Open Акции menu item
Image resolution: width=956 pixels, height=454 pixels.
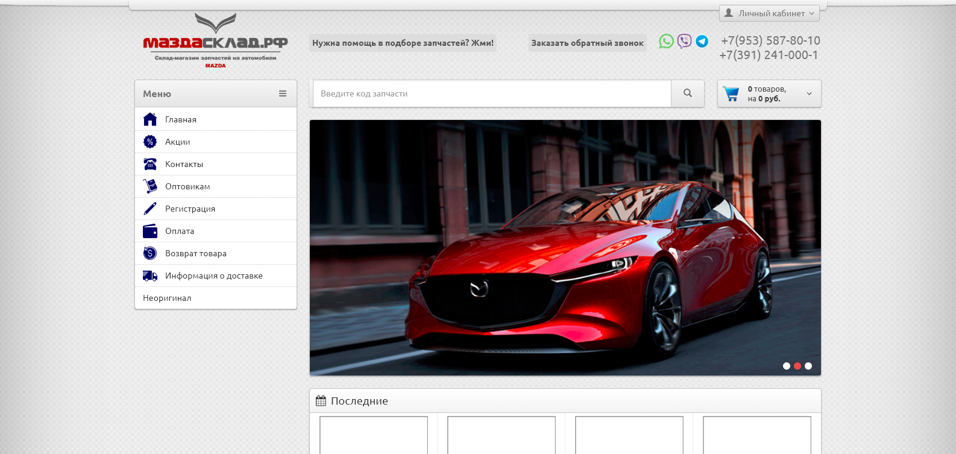[x=216, y=142]
